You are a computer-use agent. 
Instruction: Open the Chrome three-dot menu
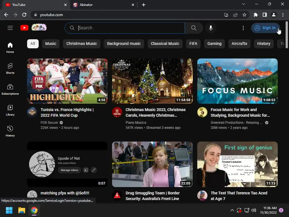(x=283, y=15)
